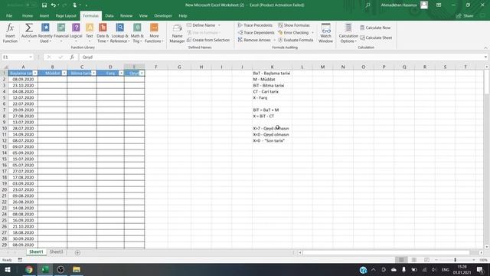
Task: Open the Name Manager
Action: tap(177, 33)
